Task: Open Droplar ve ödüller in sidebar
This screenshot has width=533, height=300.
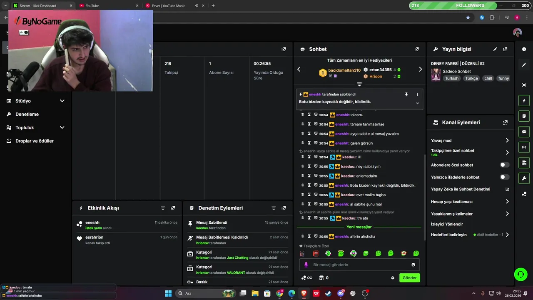Action: point(35,141)
